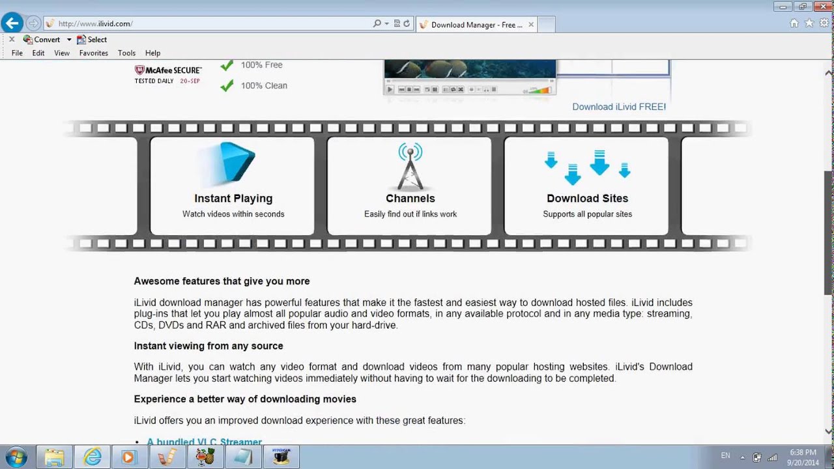This screenshot has width=834, height=469.
Task: Show hidden tray icons arrow
Action: coord(743,457)
